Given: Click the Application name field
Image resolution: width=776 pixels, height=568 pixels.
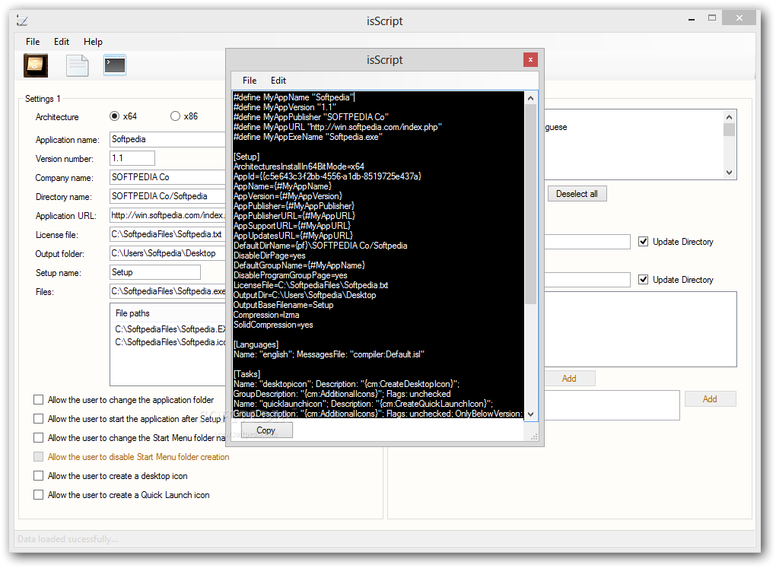Looking at the screenshot, I should pyautogui.click(x=168, y=139).
